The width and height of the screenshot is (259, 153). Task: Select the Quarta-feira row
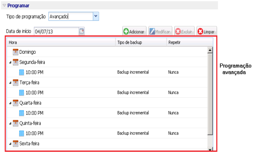107,103
